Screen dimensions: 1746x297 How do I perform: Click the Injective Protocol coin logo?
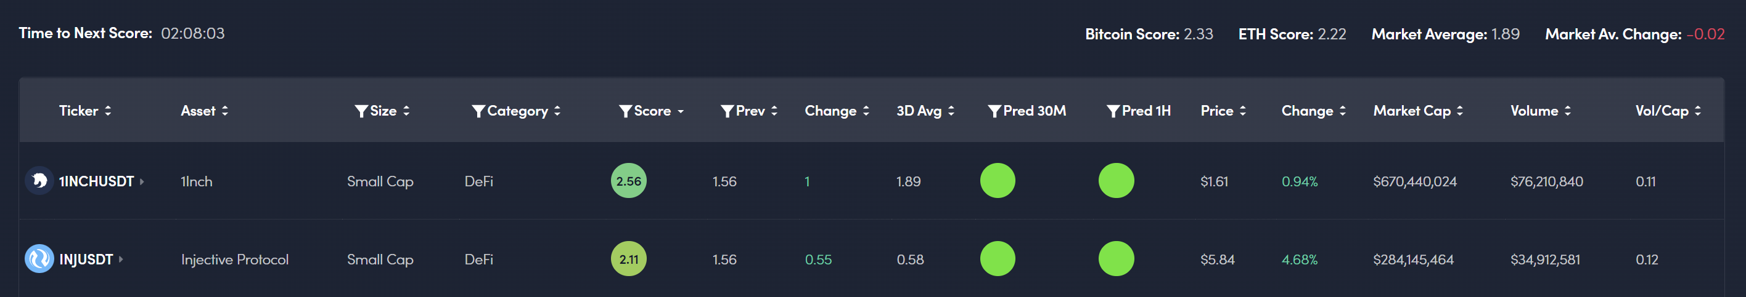click(39, 258)
